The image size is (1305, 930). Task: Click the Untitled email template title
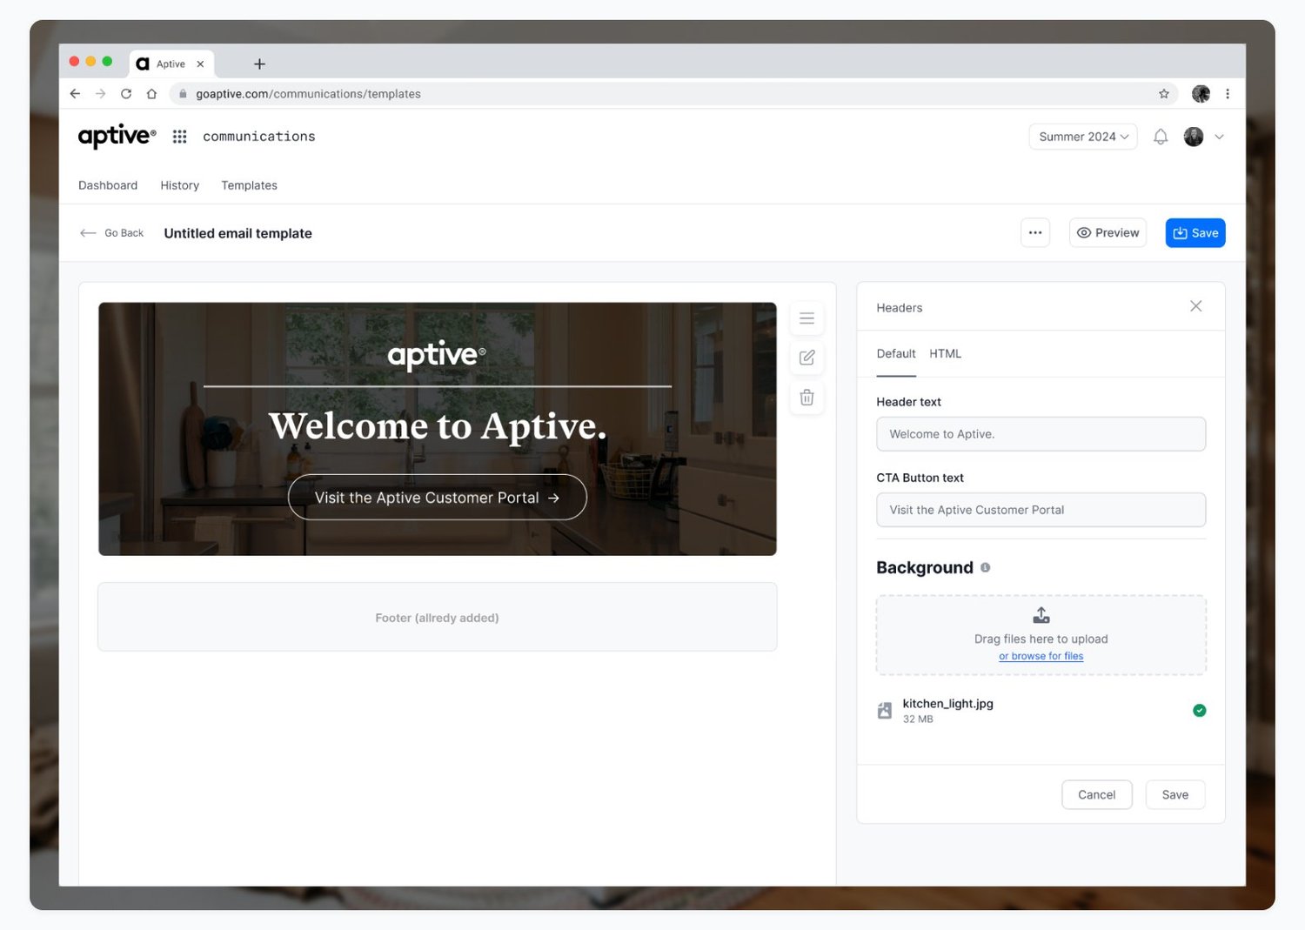coord(238,233)
